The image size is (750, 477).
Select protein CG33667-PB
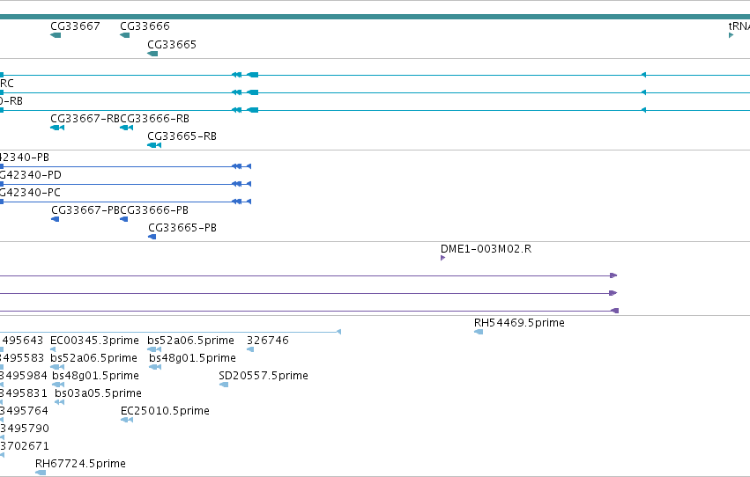(x=85, y=210)
